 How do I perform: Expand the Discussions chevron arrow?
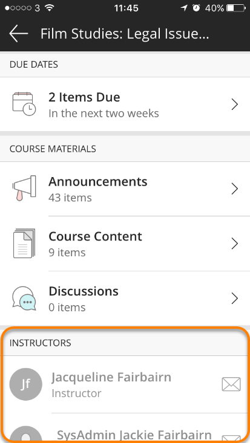point(234,299)
